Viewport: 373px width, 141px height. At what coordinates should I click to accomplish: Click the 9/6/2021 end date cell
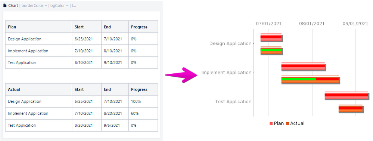pyautogui.click(x=115, y=125)
